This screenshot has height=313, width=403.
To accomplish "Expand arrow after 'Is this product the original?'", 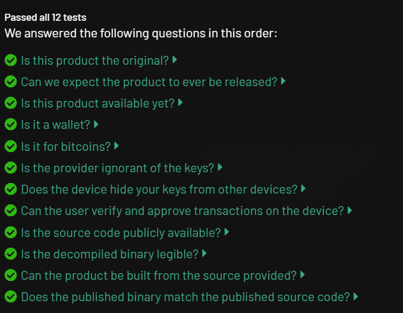I will click(x=175, y=60).
